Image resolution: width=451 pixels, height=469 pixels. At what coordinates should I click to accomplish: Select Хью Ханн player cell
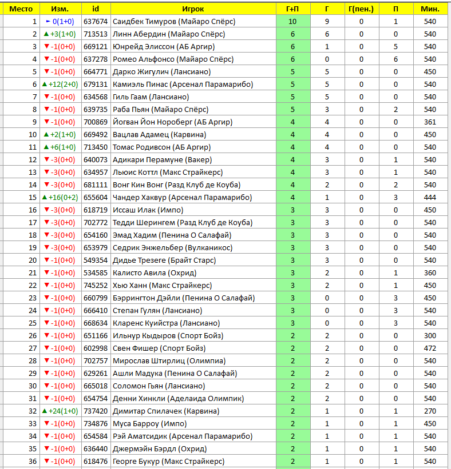tap(193, 286)
